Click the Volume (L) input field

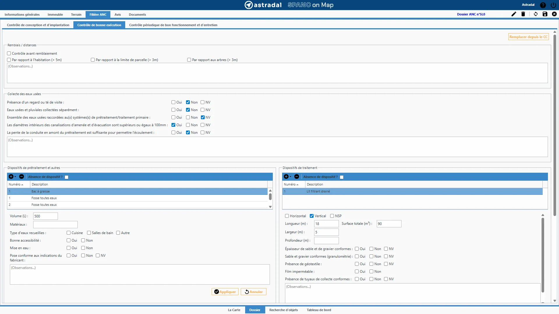tap(45, 216)
